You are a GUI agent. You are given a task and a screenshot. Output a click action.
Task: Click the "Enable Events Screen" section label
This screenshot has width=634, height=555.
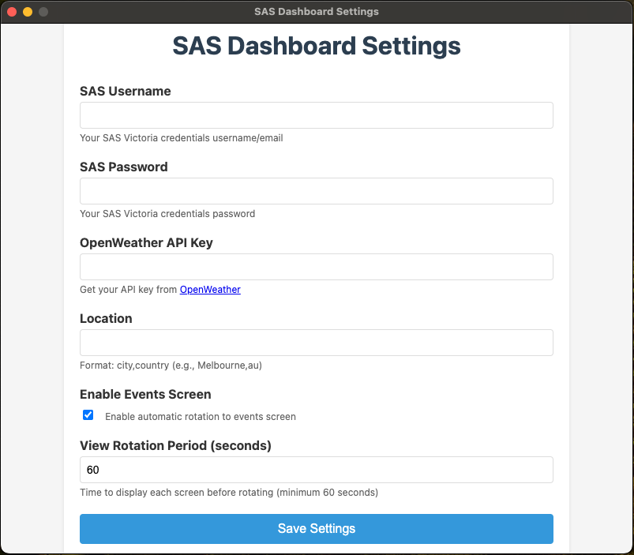coord(145,395)
